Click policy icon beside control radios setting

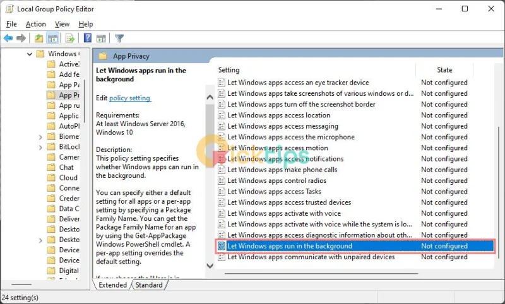pos(222,181)
